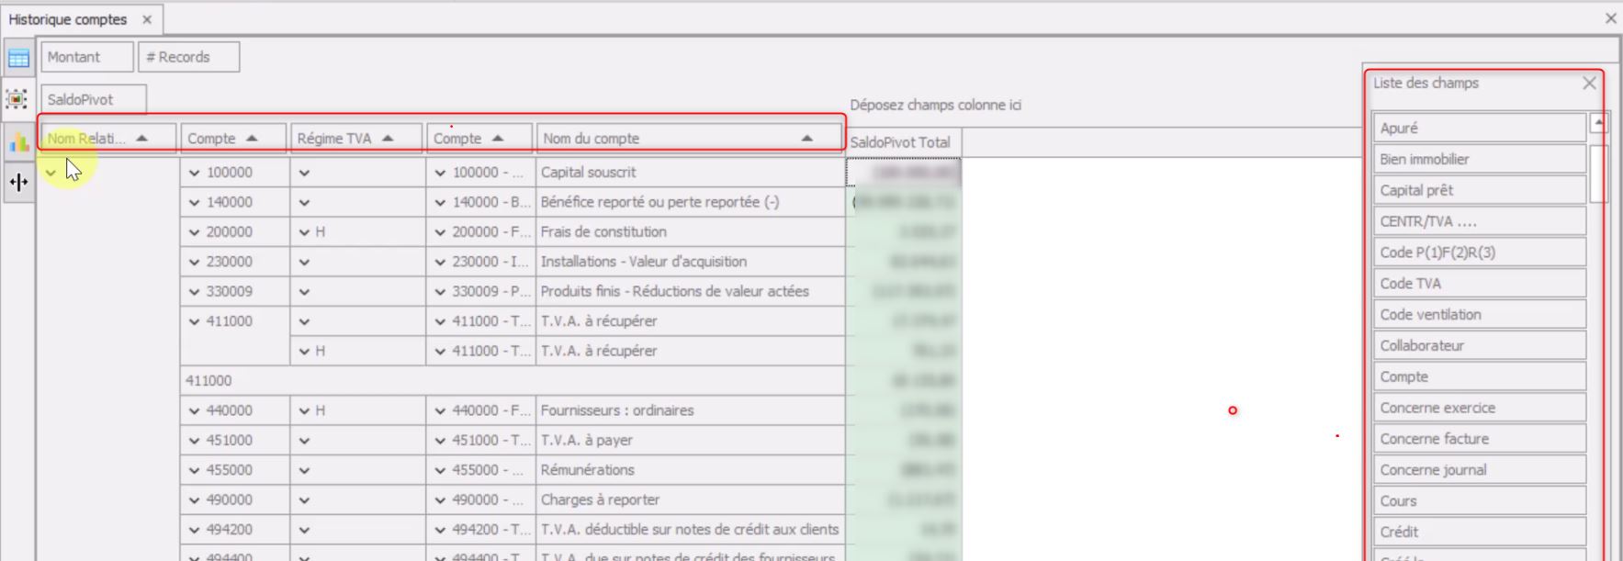Viewport: 1623px width, 561px height.
Task: Click the Compte header left of Régime TVA
Action: coord(233,139)
